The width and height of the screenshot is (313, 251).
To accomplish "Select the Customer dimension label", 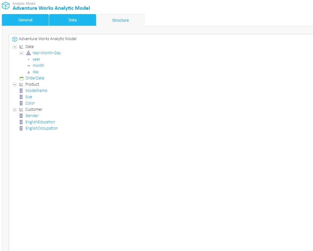I will pyautogui.click(x=34, y=109).
